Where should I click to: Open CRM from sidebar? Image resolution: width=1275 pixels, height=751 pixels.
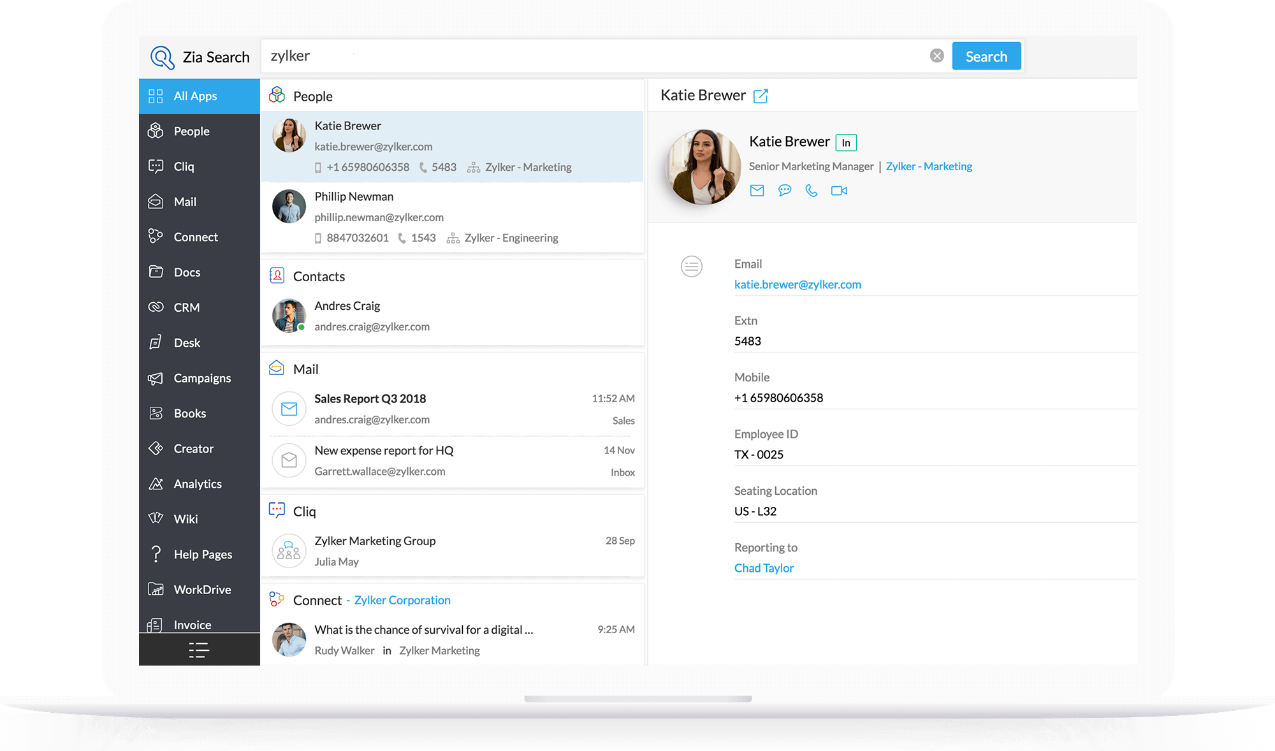(x=185, y=307)
